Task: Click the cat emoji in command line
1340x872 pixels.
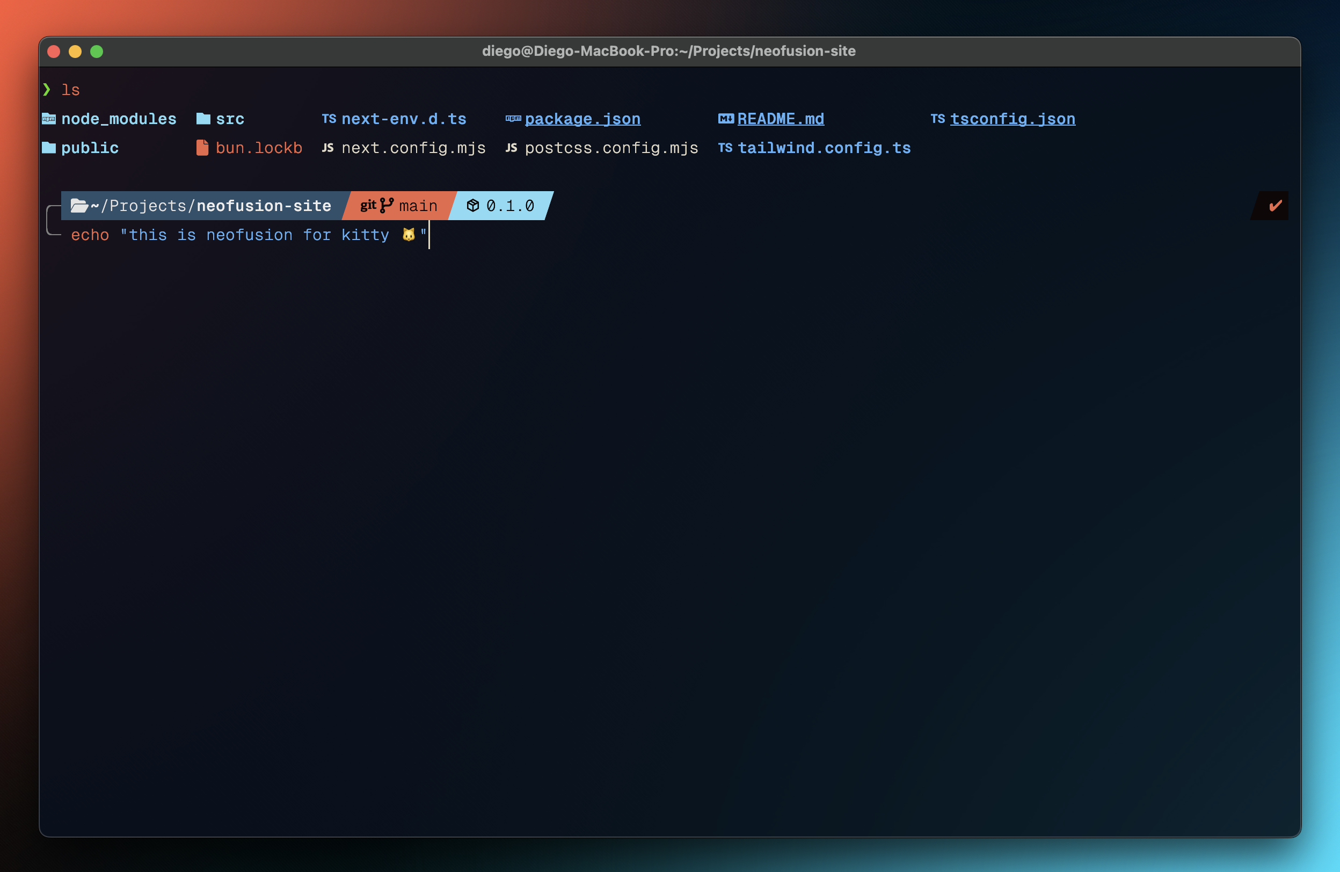Action: 408,235
